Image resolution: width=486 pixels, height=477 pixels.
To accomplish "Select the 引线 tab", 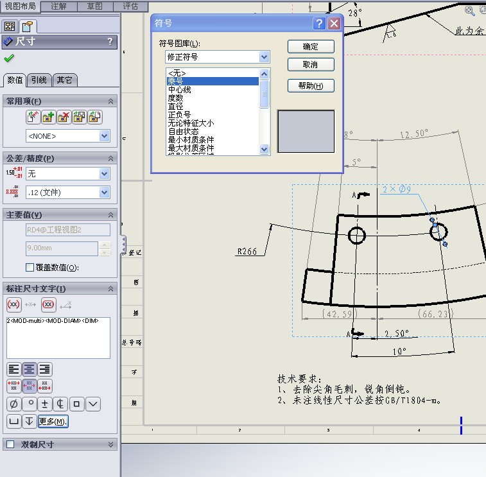I will [39, 80].
